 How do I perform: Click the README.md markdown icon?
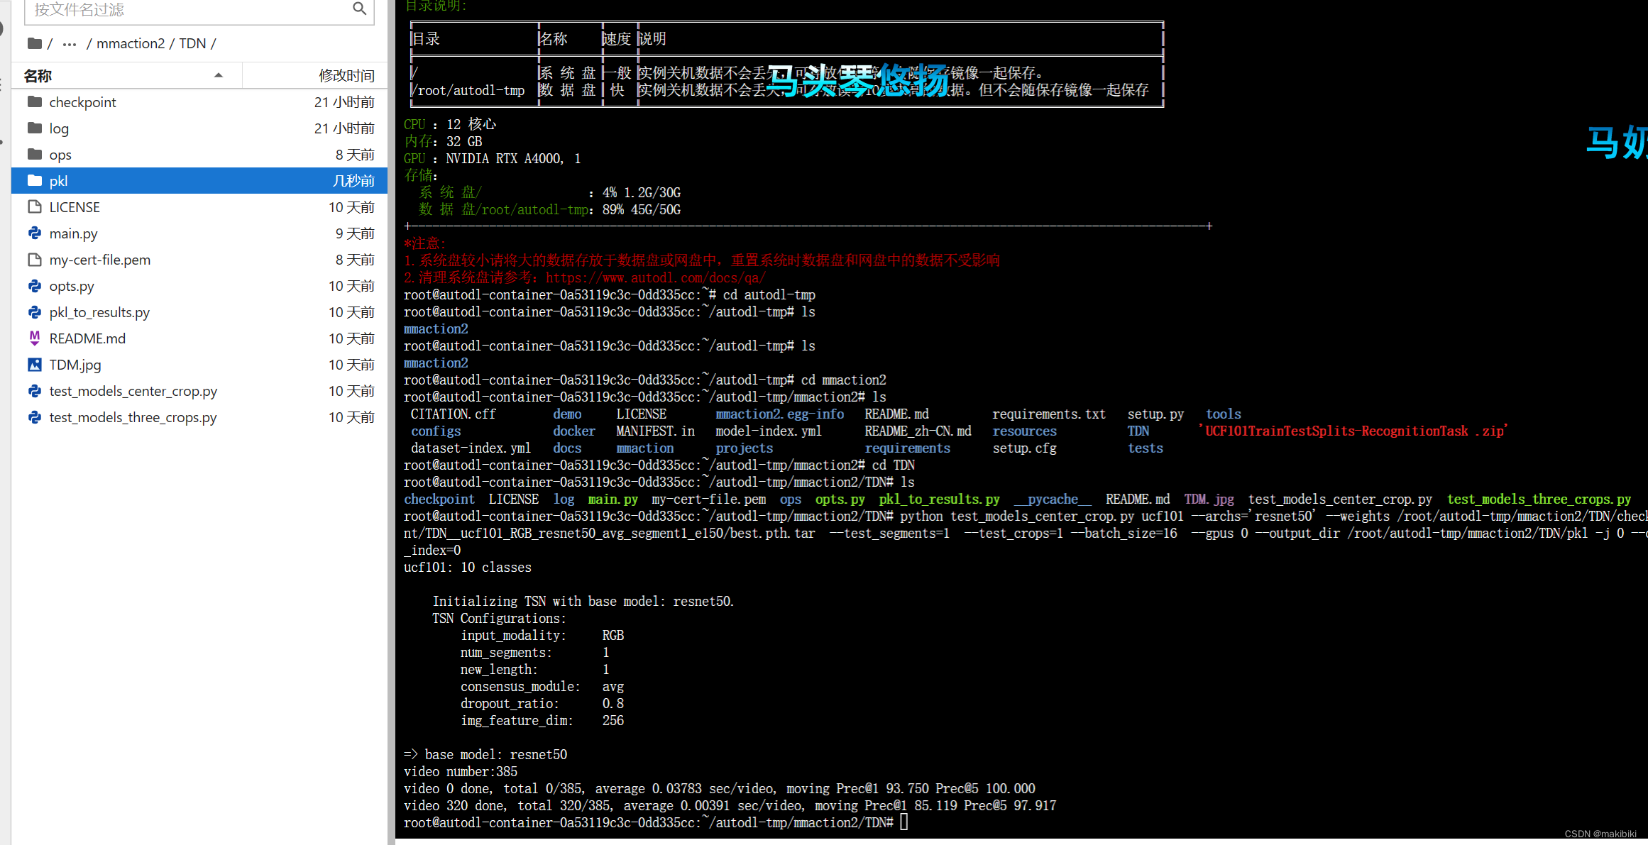click(35, 338)
